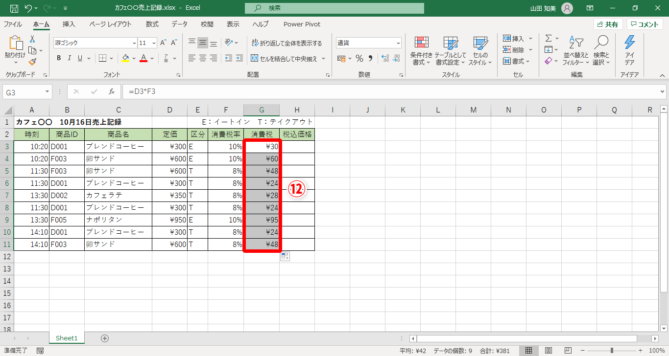Switch to the 数式 tab
669x356 pixels.
152,24
